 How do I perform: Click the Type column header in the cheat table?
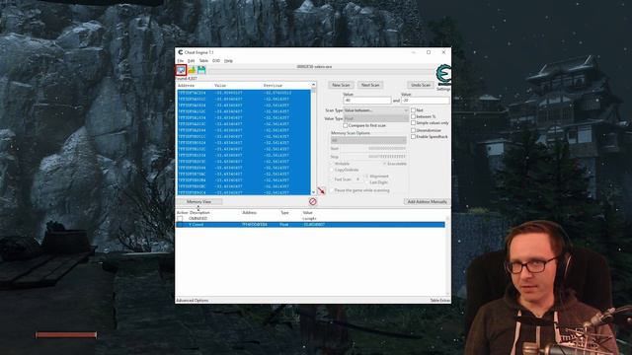(284, 213)
